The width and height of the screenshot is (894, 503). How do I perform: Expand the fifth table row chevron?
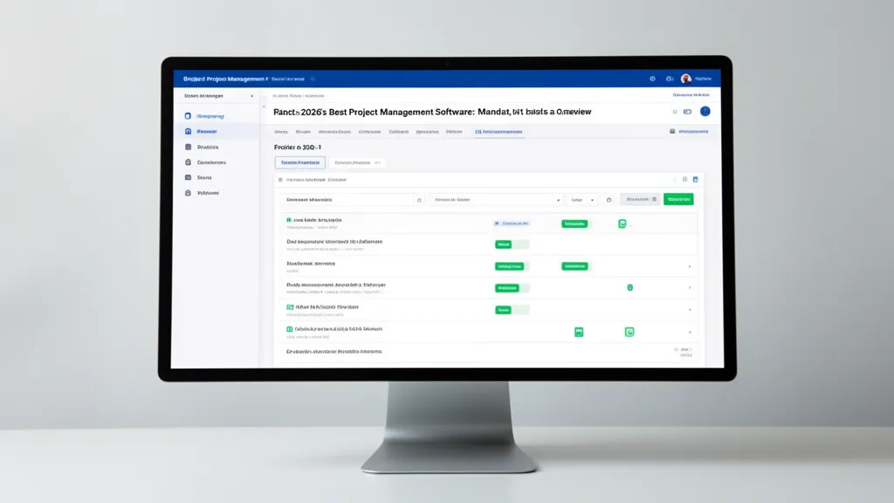[690, 310]
